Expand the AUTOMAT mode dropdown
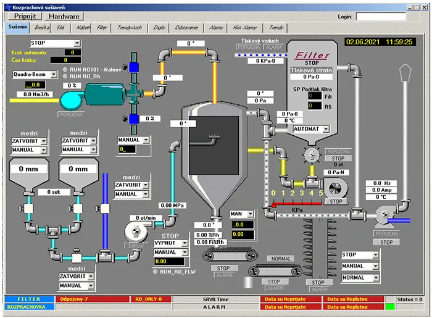Image resolution: width=432 pixels, height=318 pixels. coord(310,129)
